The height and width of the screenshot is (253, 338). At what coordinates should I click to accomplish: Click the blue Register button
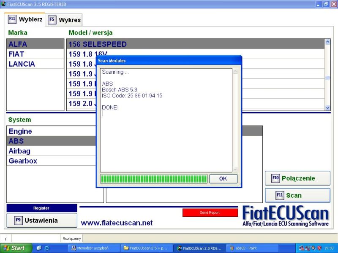click(42, 208)
